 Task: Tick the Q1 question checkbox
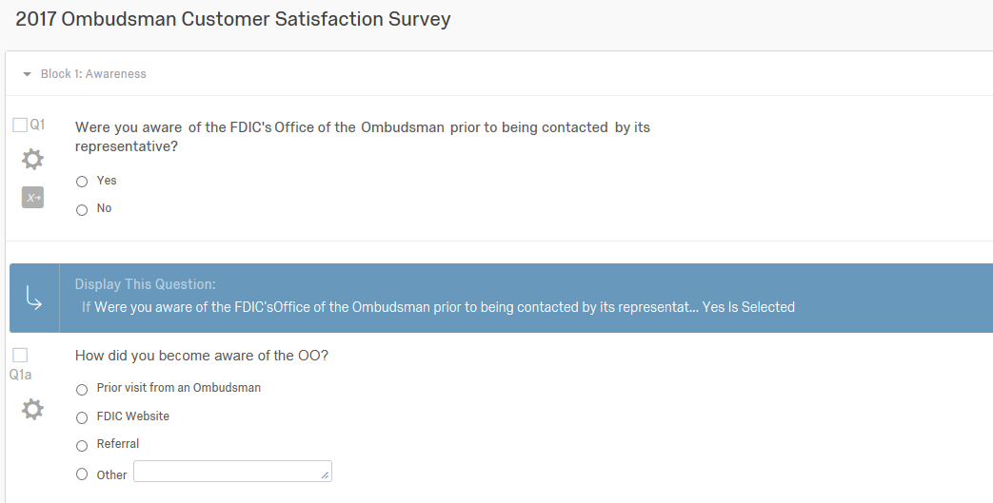20,126
